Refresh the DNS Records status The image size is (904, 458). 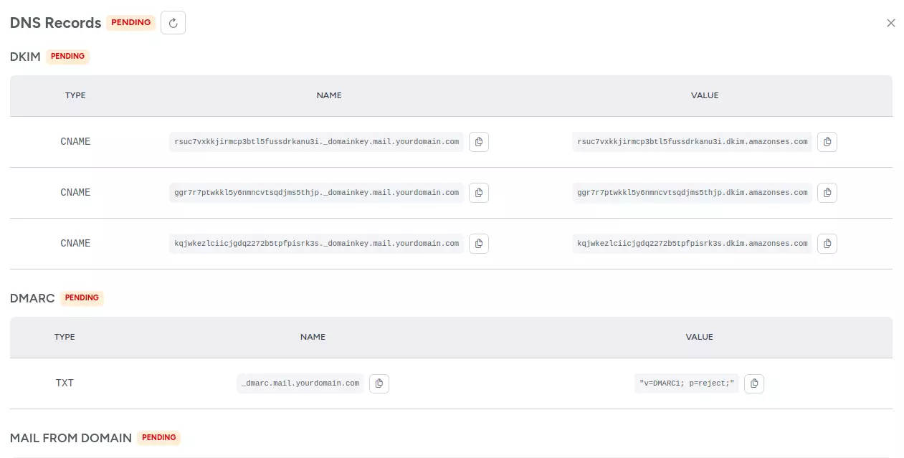coord(173,23)
